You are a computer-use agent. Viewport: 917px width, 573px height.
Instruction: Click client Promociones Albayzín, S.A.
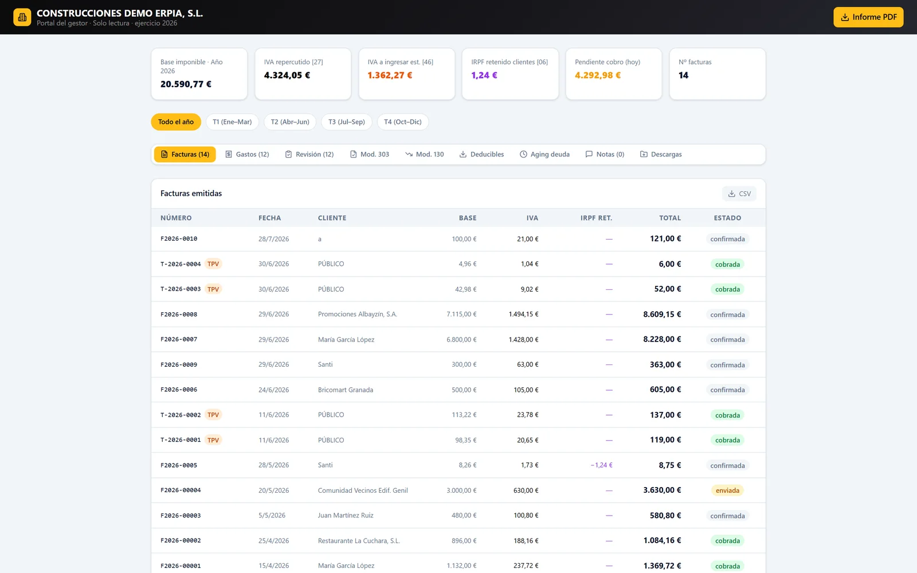coord(358,315)
